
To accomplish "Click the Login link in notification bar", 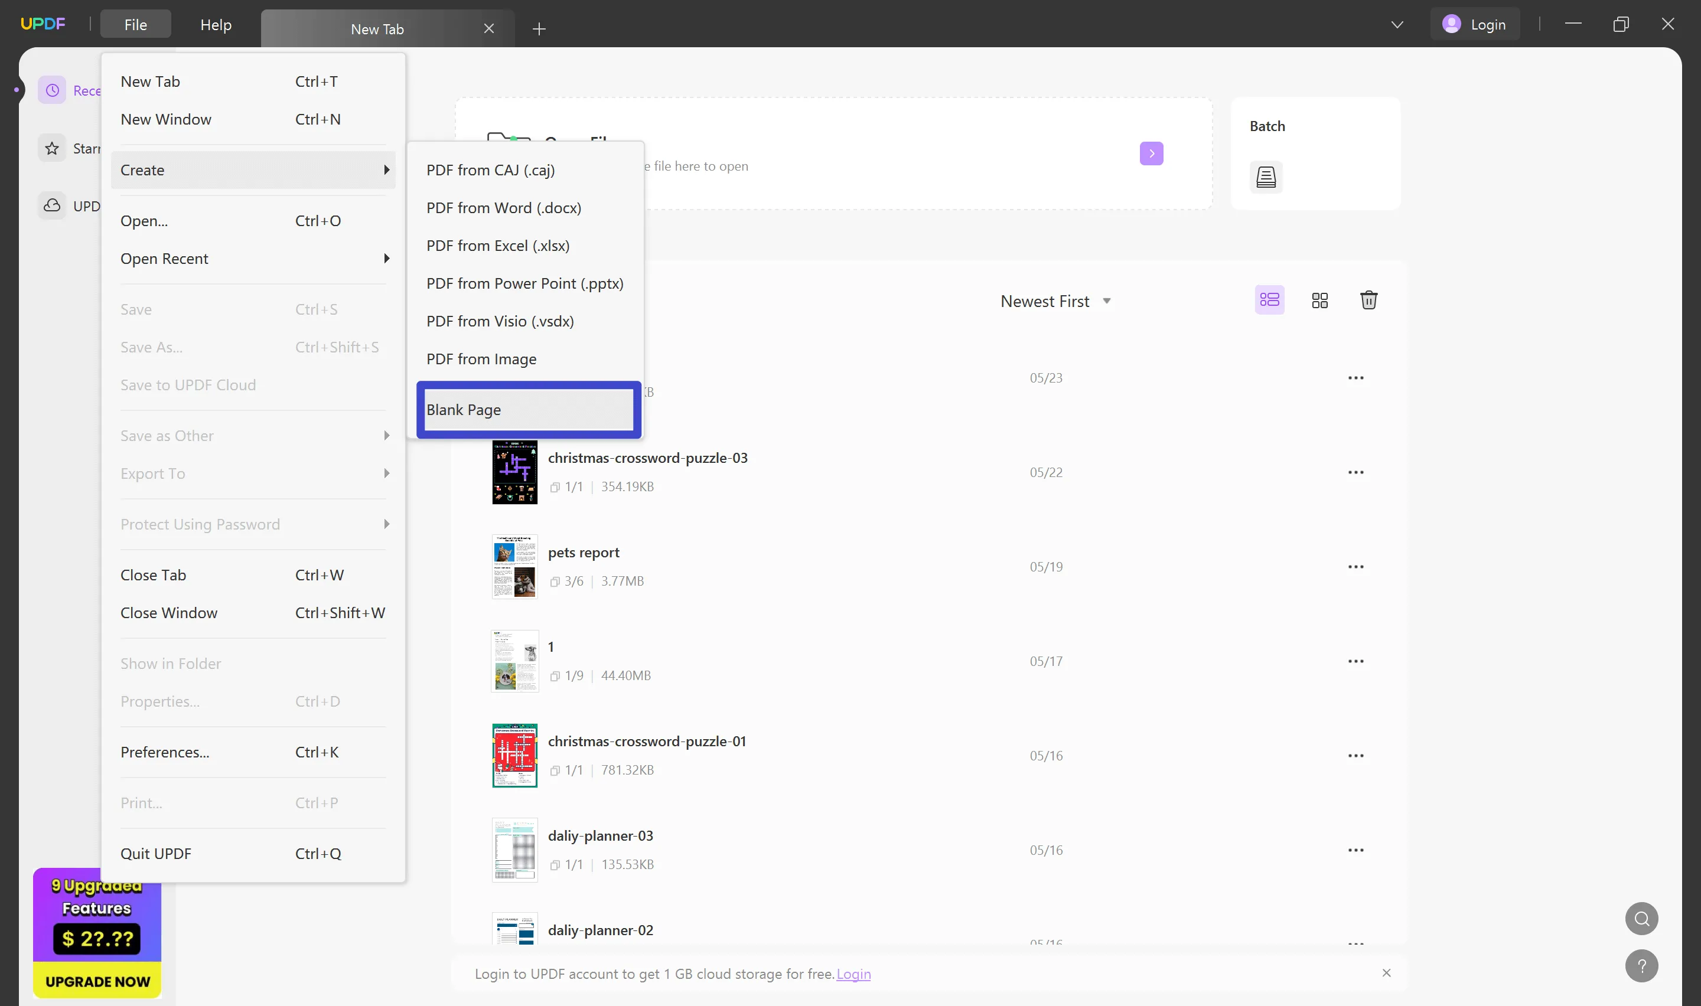I will (x=854, y=974).
